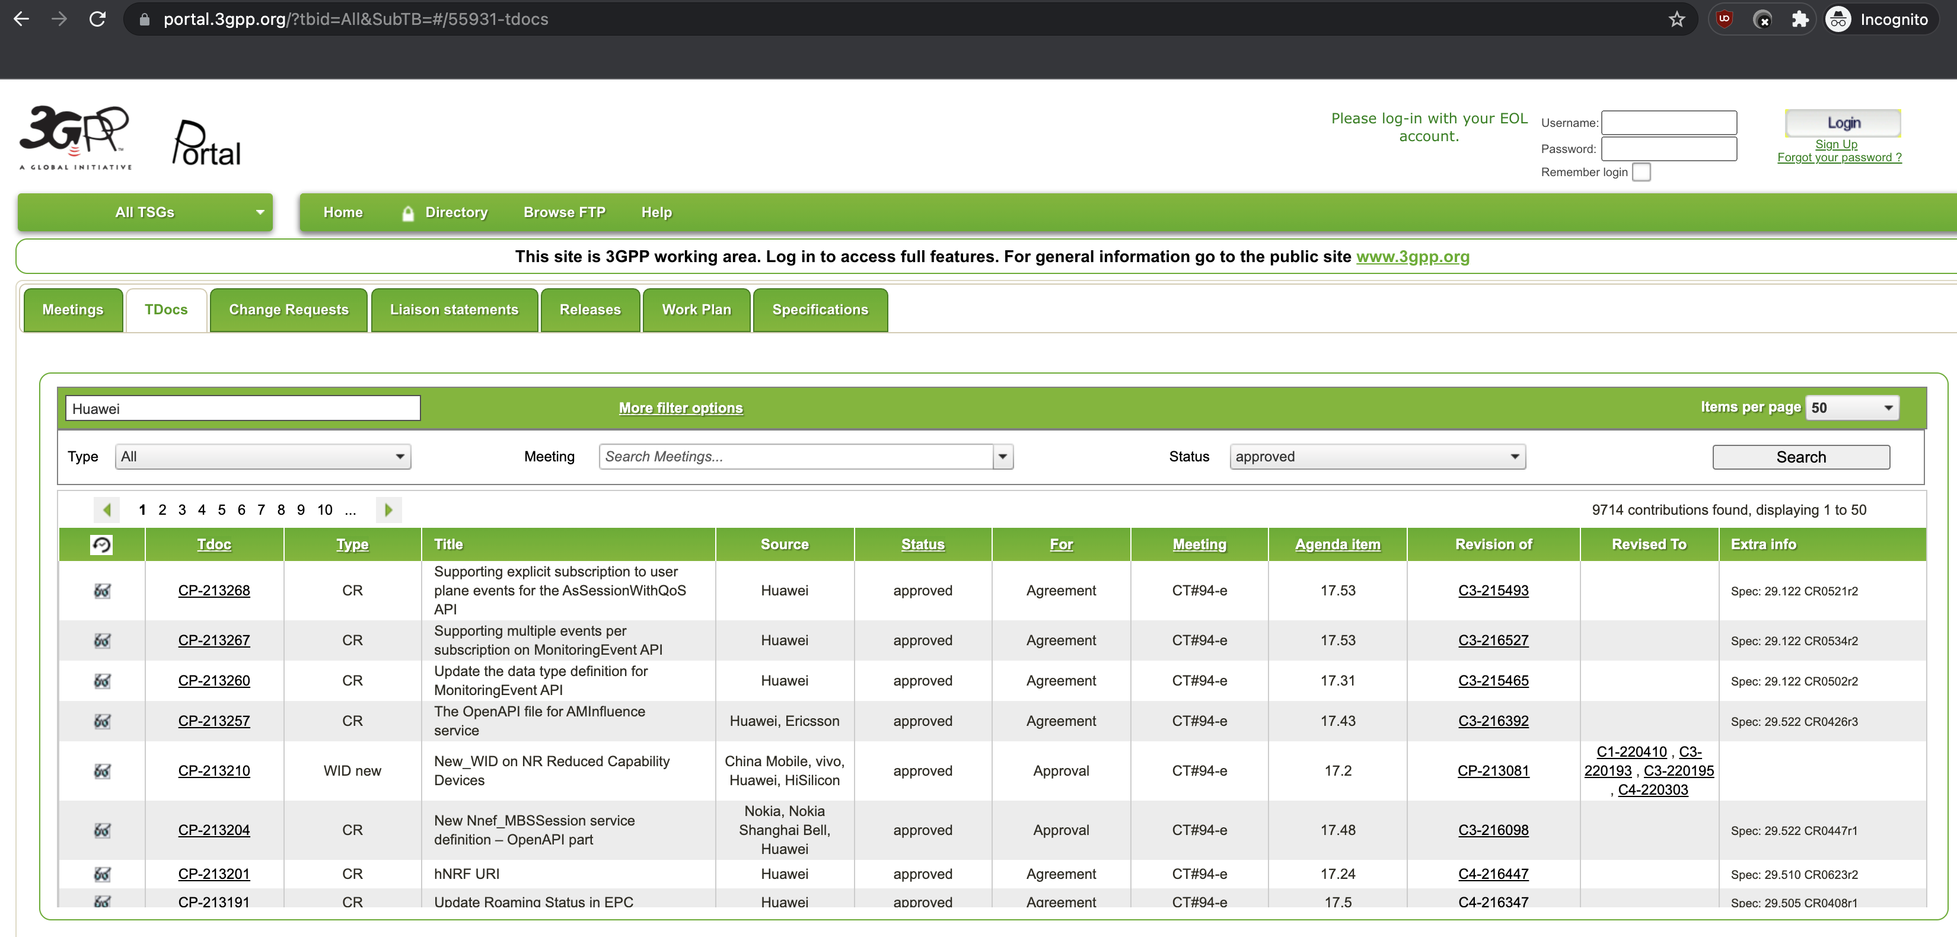
Task: Open revision C3-215493 link
Action: click(1493, 591)
